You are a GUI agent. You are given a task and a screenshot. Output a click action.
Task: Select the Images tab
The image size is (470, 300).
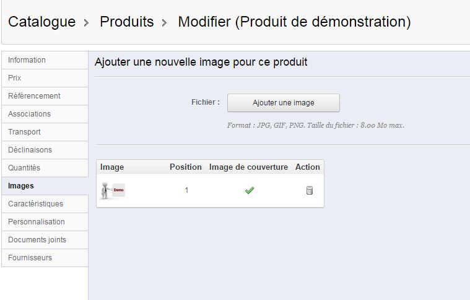[45, 186]
